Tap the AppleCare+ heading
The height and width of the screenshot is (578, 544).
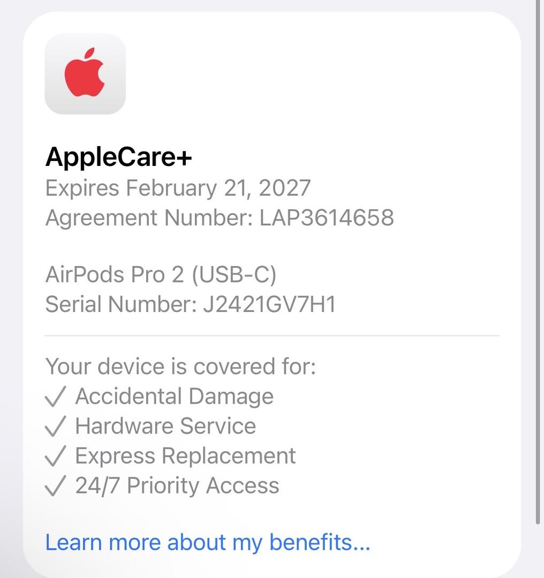(118, 157)
